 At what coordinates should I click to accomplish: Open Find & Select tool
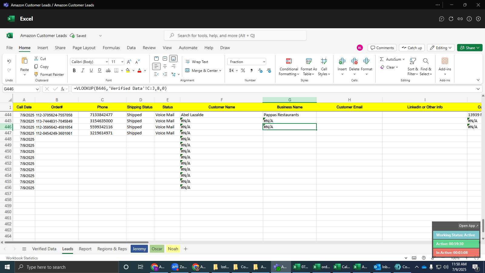click(x=426, y=67)
